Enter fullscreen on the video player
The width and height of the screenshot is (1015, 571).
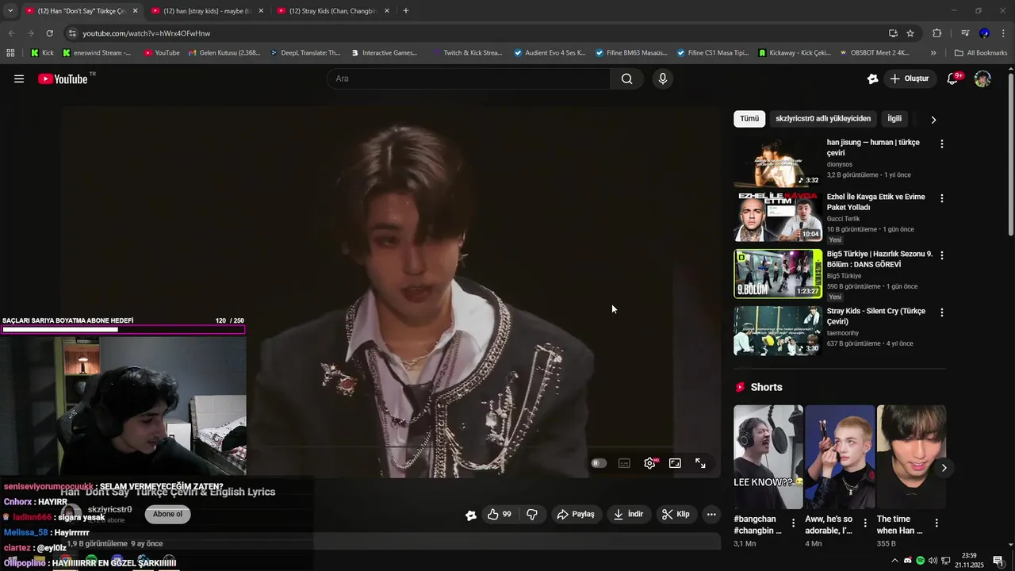click(700, 463)
